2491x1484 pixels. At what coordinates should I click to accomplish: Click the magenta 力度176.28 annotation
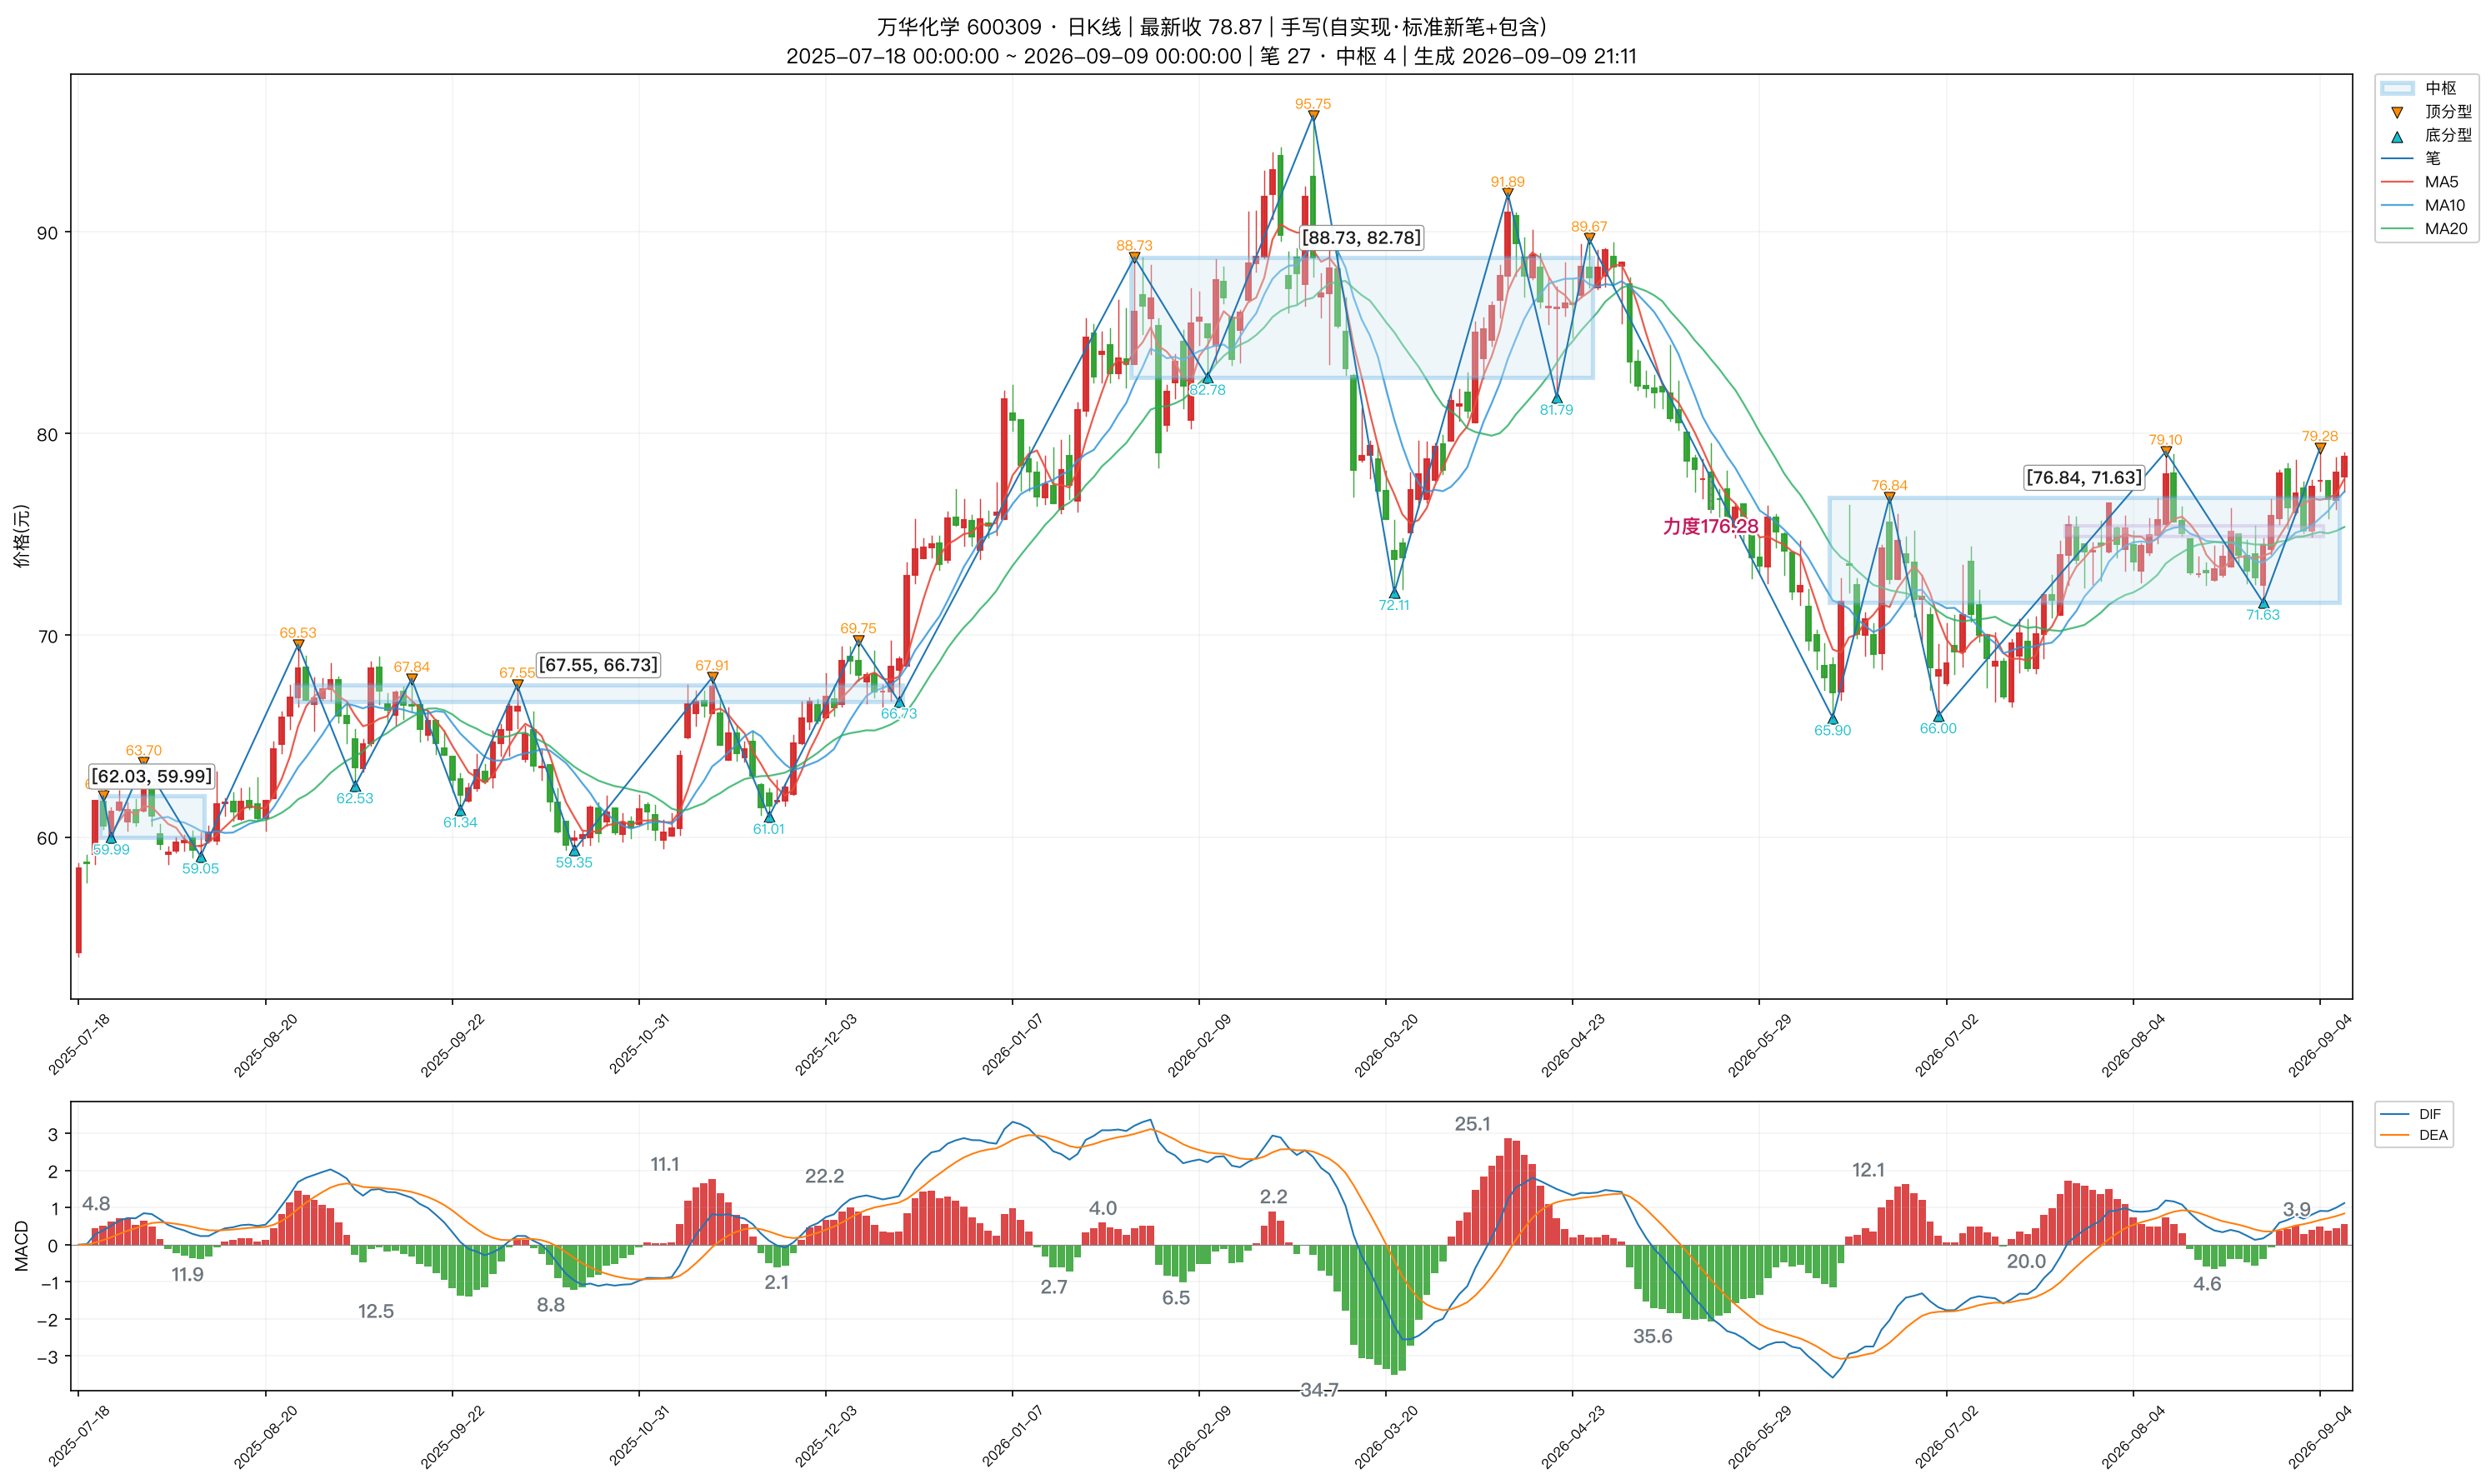coord(1710,526)
